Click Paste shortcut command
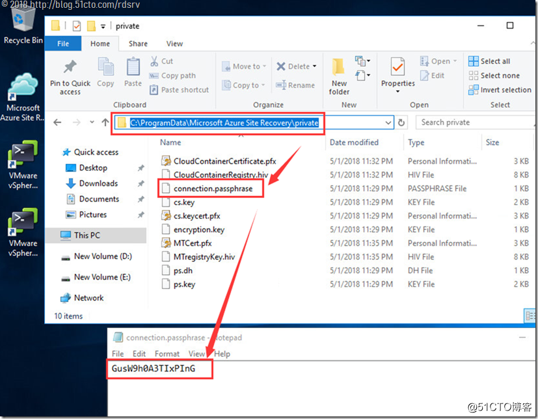Image resolution: width=538 pixels, height=419 pixels. tap(179, 90)
